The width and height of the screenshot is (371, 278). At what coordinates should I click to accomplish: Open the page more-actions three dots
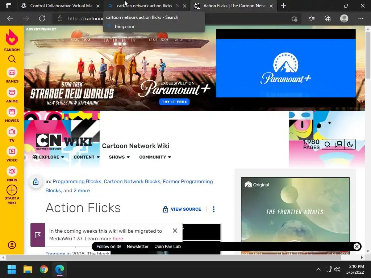(x=214, y=209)
